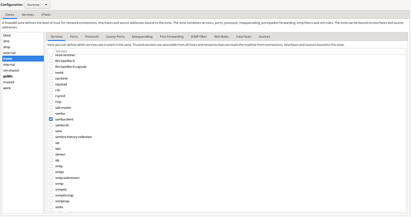
Task: Enable the smtp service checkbox
Action: [x=51, y=166]
